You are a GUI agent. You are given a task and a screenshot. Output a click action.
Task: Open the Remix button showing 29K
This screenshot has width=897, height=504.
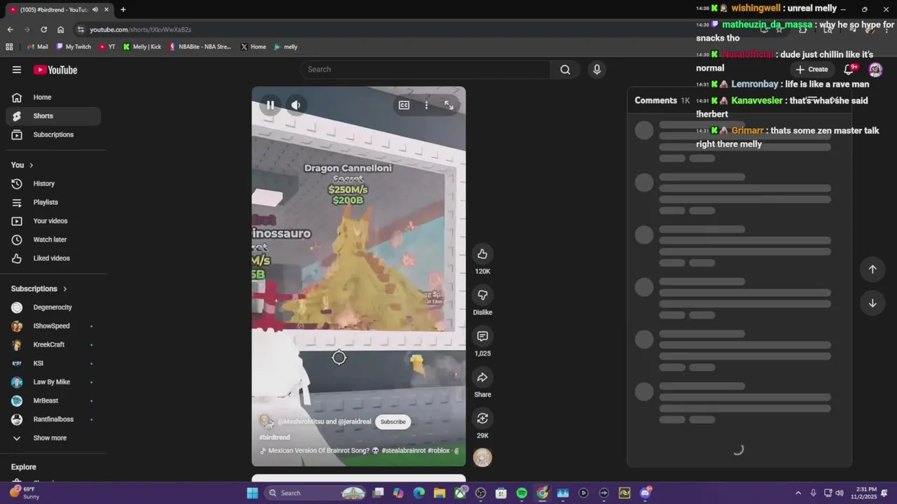coord(482,419)
